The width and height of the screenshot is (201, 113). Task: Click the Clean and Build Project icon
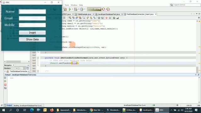65,9
